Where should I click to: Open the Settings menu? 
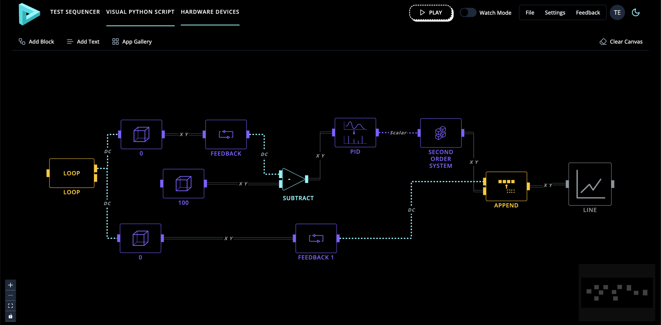tap(555, 13)
